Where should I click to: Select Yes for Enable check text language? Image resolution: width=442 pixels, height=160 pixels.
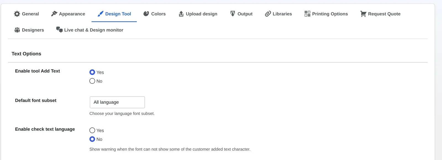92,130
